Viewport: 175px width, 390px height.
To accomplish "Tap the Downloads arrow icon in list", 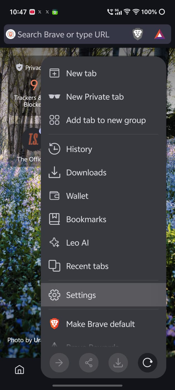I will pos(54,172).
